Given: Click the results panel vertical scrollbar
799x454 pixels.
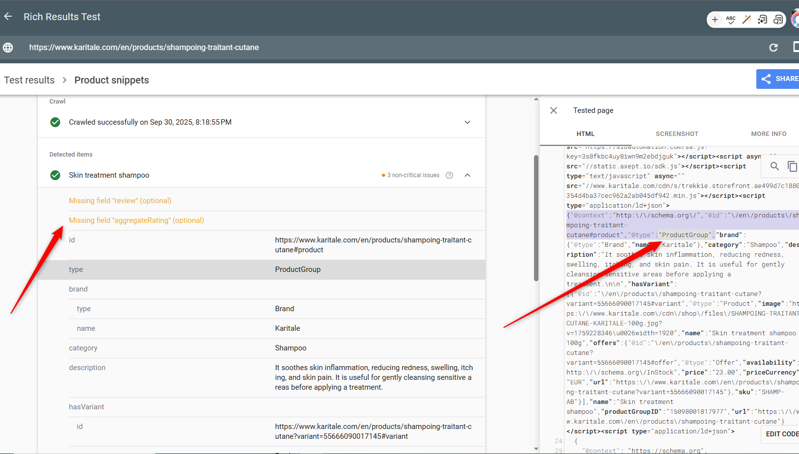Looking at the screenshot, I should (536, 218).
